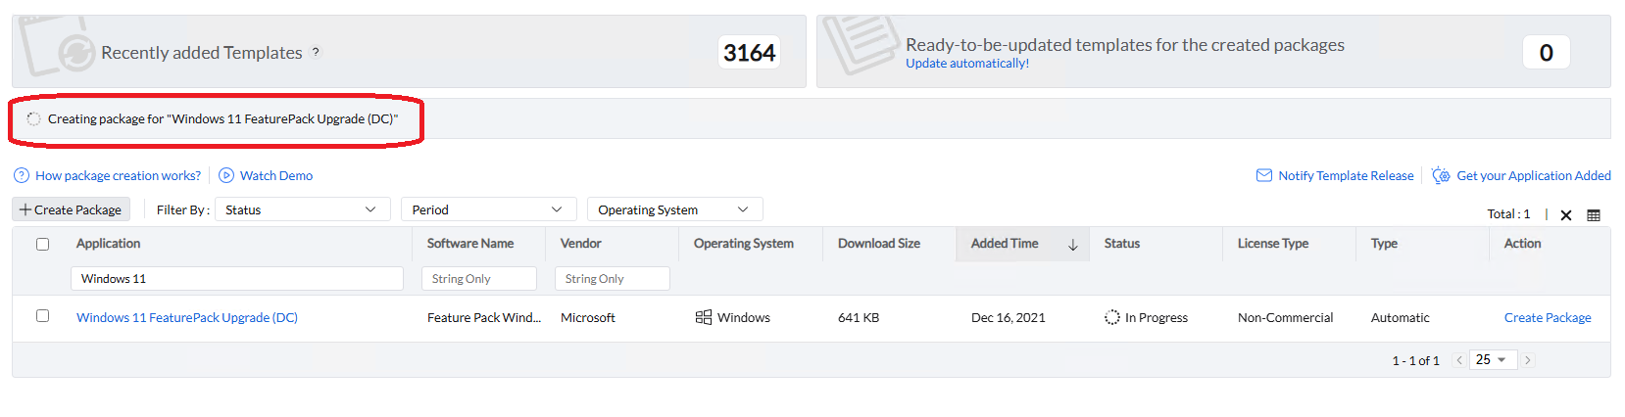Click the X icon to clear search filters
The height and width of the screenshot is (417, 1625).
(x=1566, y=215)
